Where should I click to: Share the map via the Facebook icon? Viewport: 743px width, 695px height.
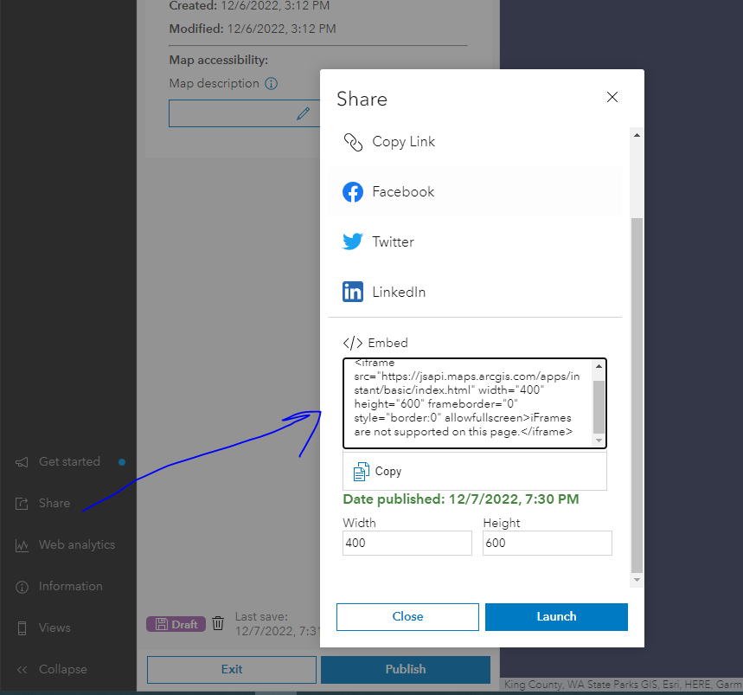coord(353,191)
